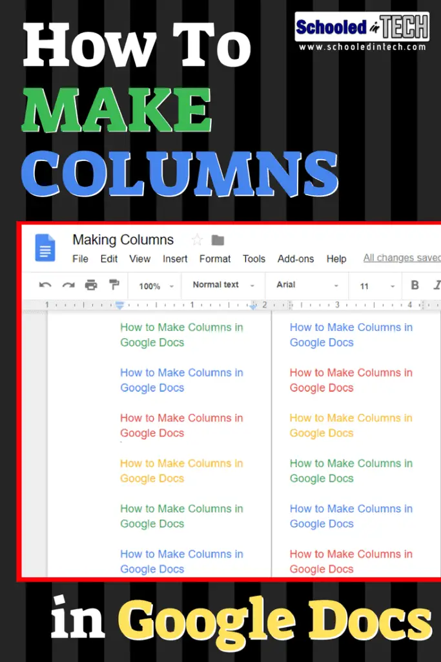Image resolution: width=441 pixels, height=662 pixels.
Task: Toggle Italic formatting
Action: 436,285
